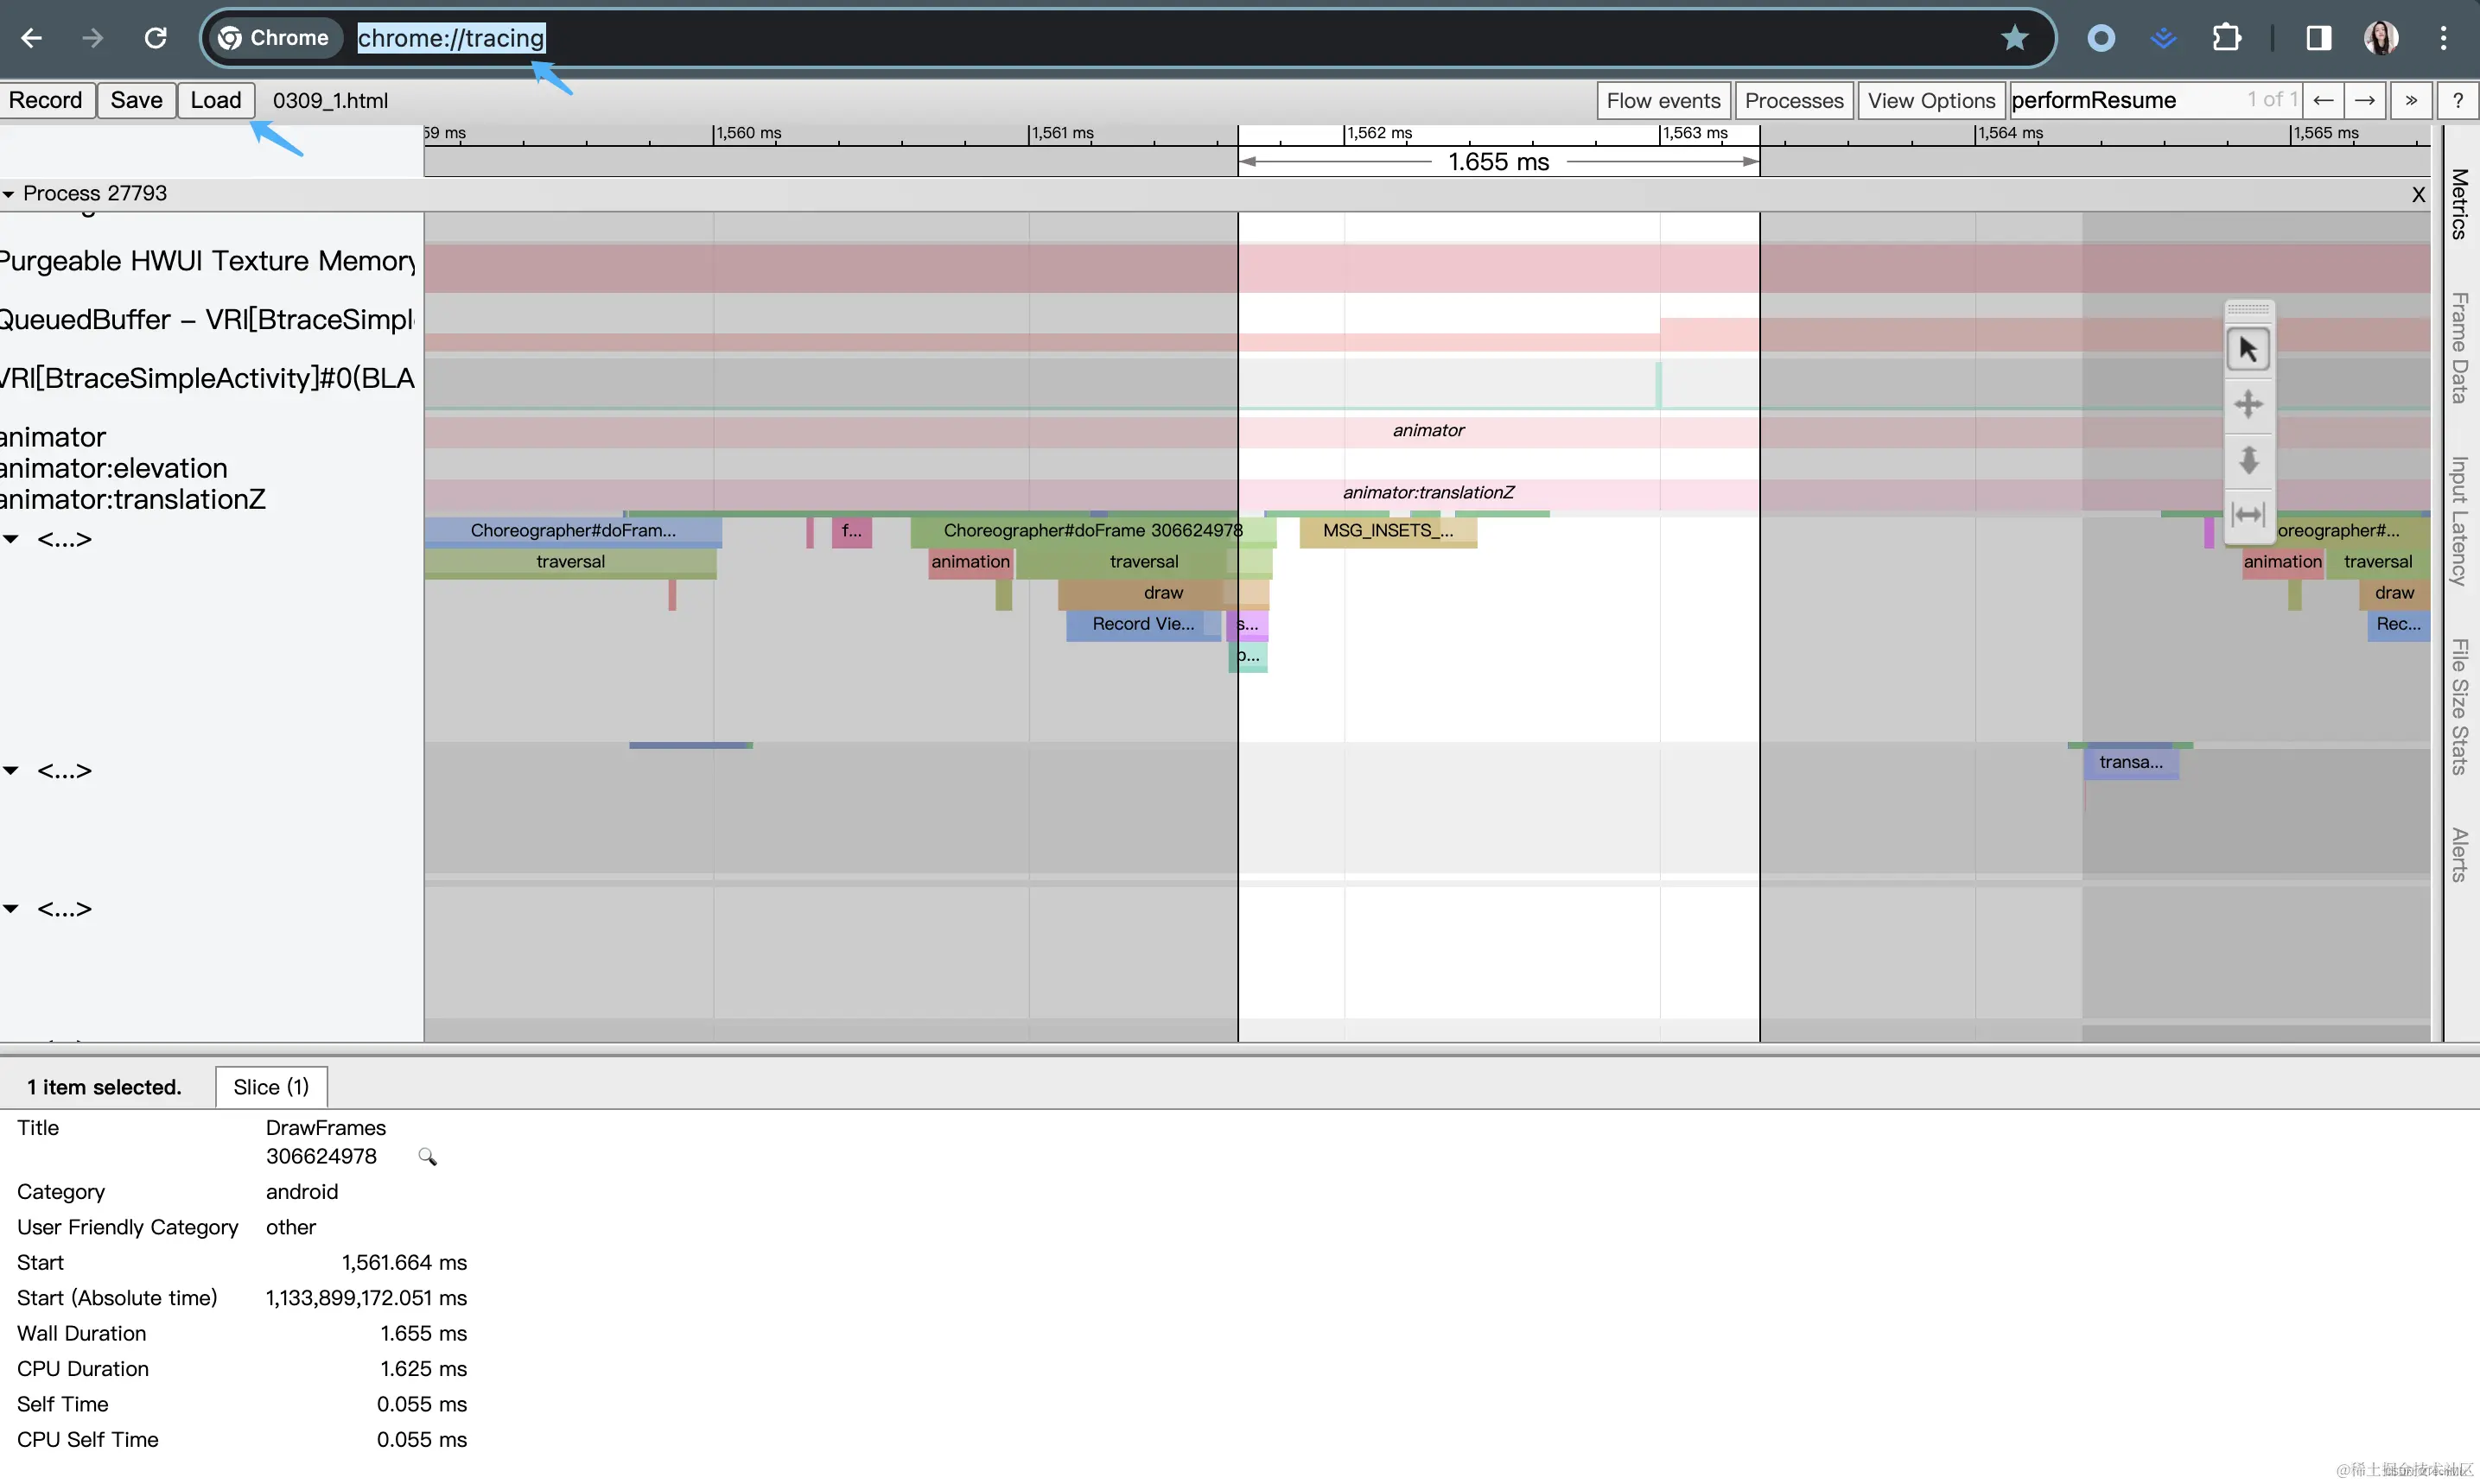Collapse the second <...> thread track
Viewport: 2480px width, 1484px height.
coord(11,771)
